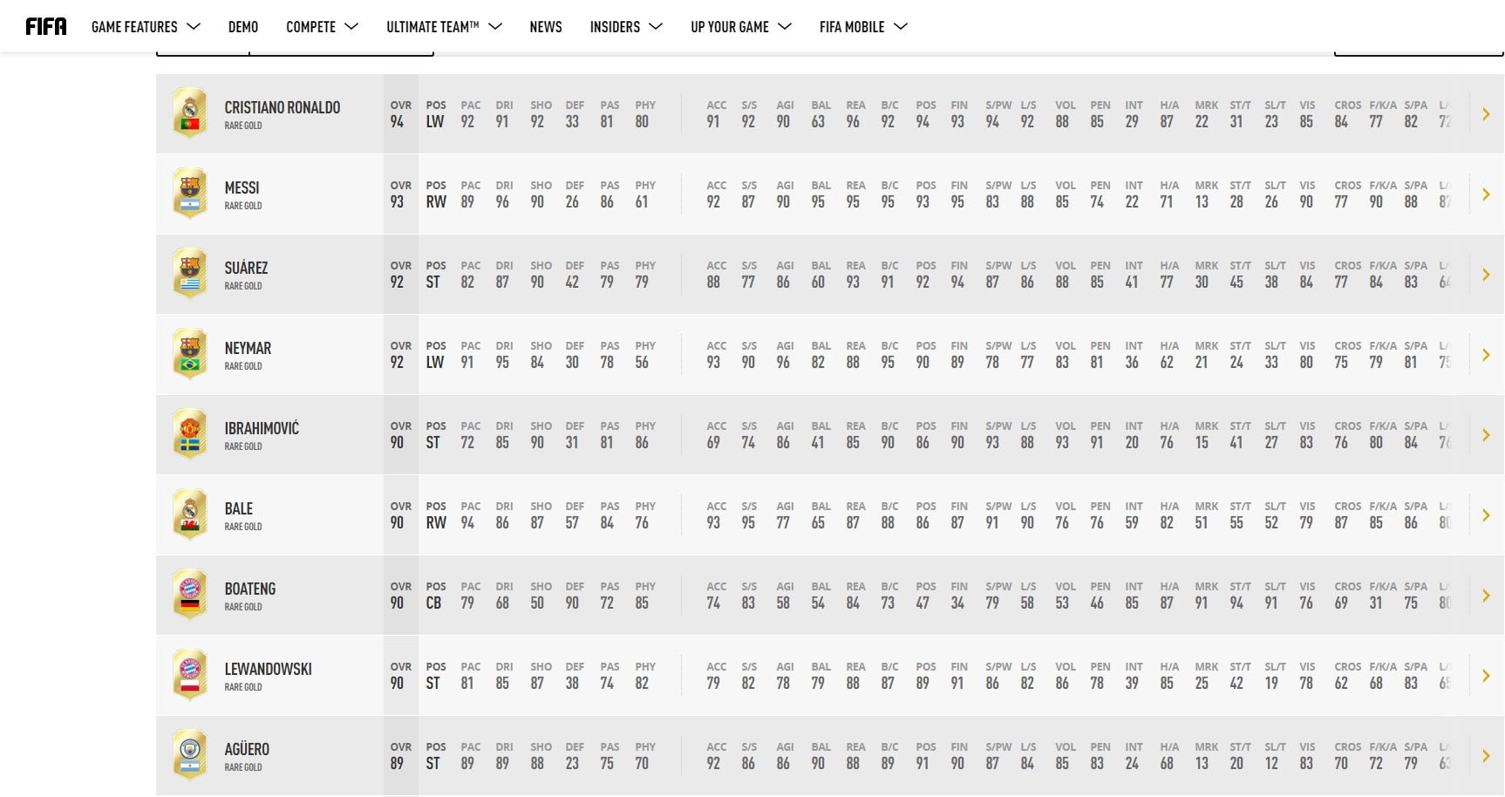The width and height of the screenshot is (1505, 797).
Task: Click Agüero's gold player card icon
Action: (190, 755)
